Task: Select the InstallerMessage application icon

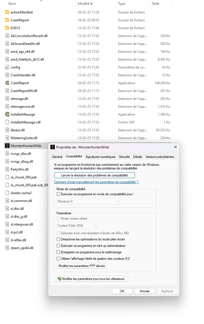Action: 7,114
